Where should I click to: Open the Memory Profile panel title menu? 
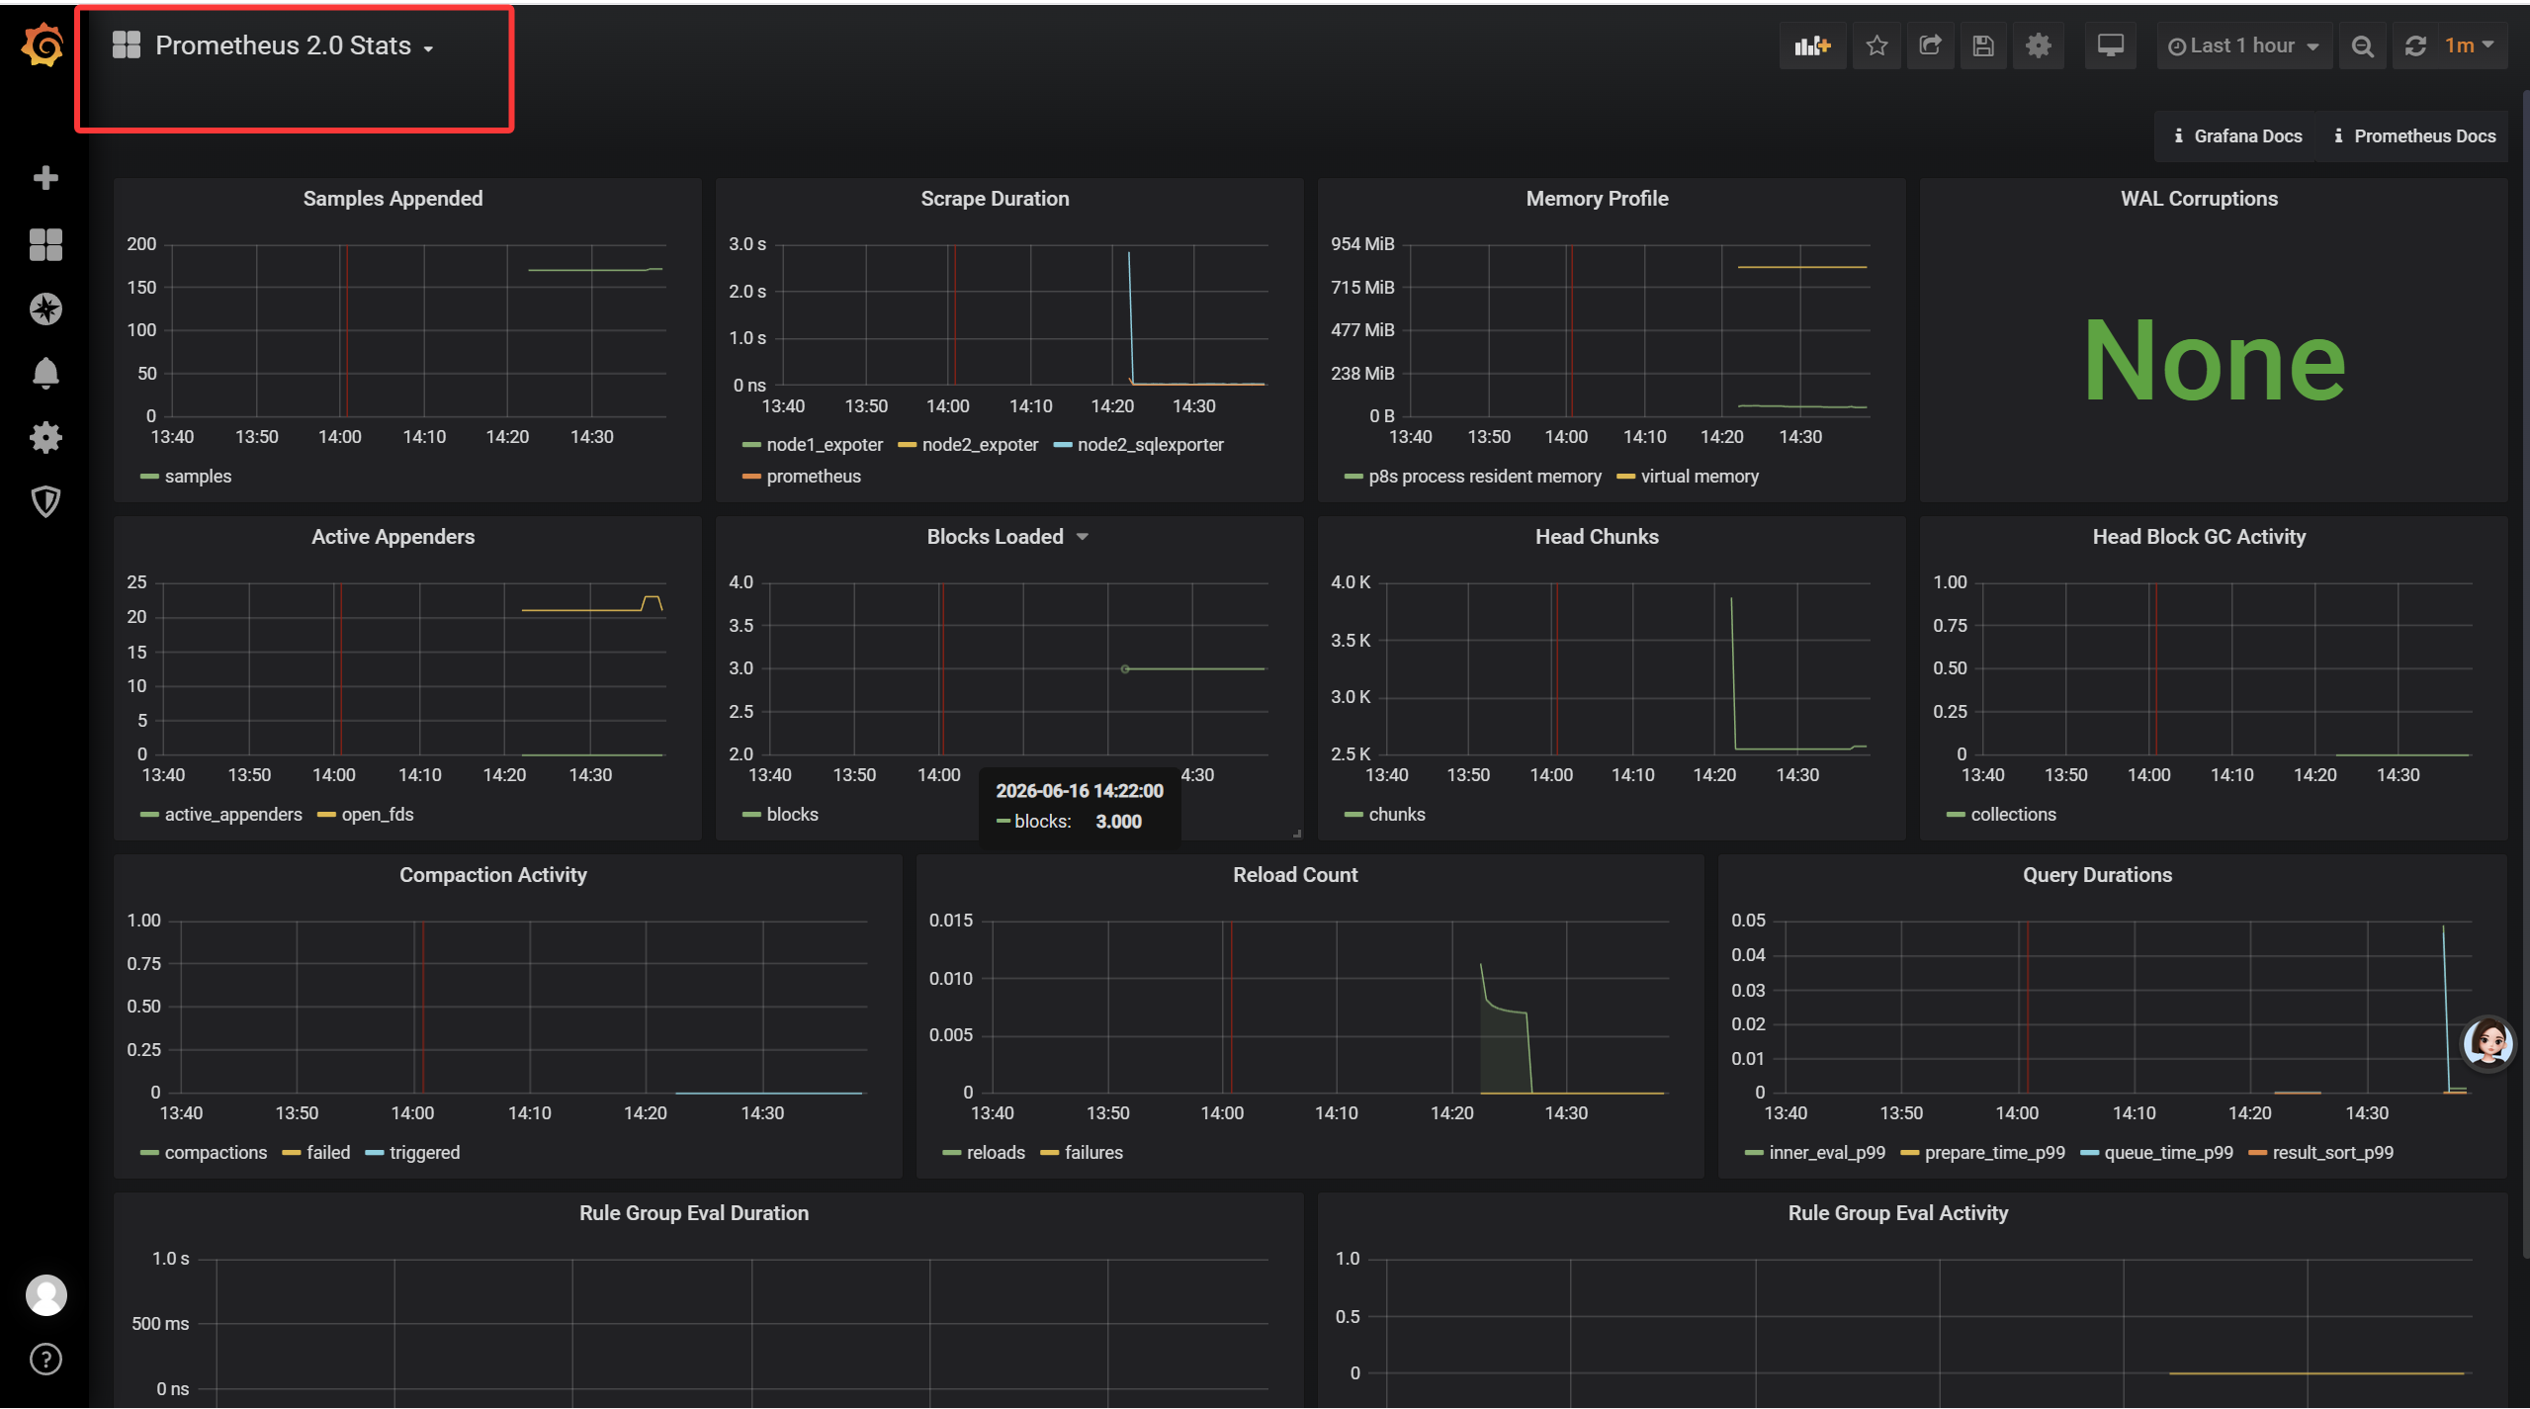tap(1597, 198)
